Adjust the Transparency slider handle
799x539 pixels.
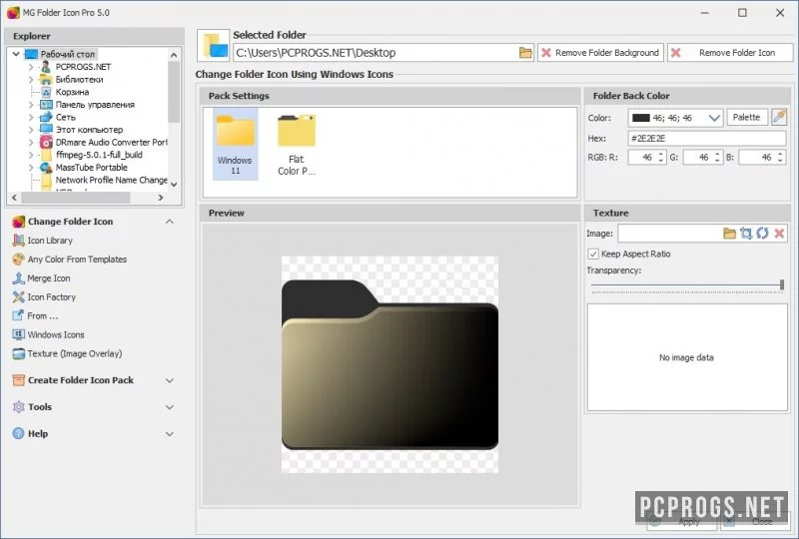pyautogui.click(x=782, y=284)
